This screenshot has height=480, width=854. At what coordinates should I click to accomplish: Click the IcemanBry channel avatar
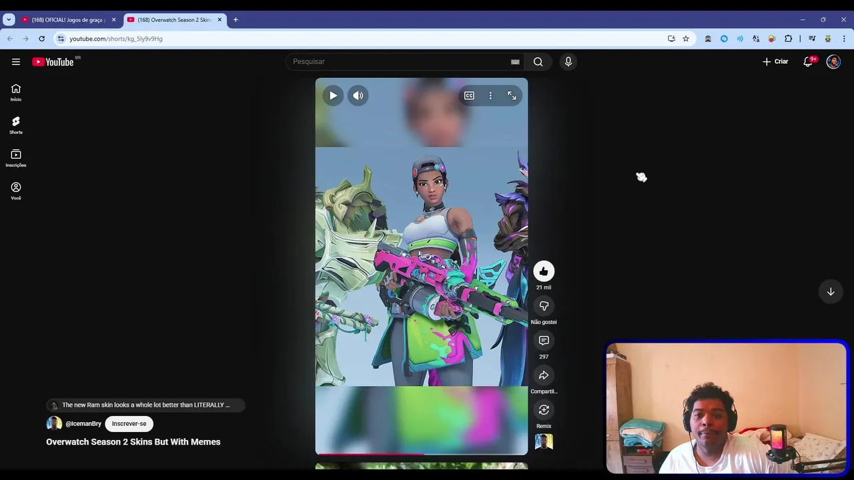tap(54, 423)
